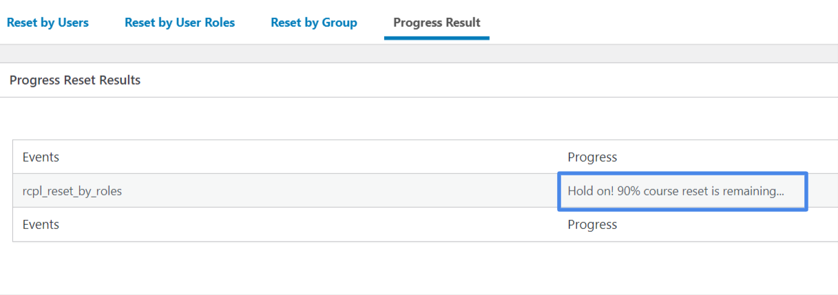Click the Events label in the table footer row
Screen dimensions: 838x295
[41, 224]
